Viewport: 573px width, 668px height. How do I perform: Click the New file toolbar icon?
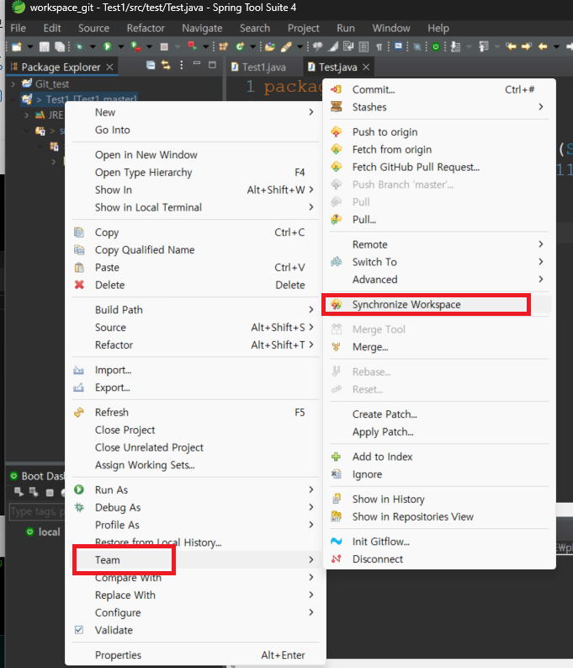pyautogui.click(x=17, y=46)
